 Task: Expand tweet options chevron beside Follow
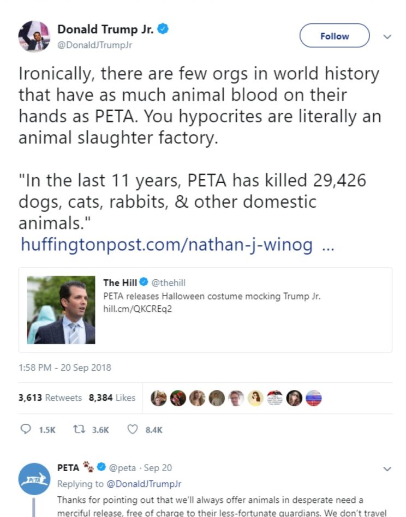click(x=387, y=37)
